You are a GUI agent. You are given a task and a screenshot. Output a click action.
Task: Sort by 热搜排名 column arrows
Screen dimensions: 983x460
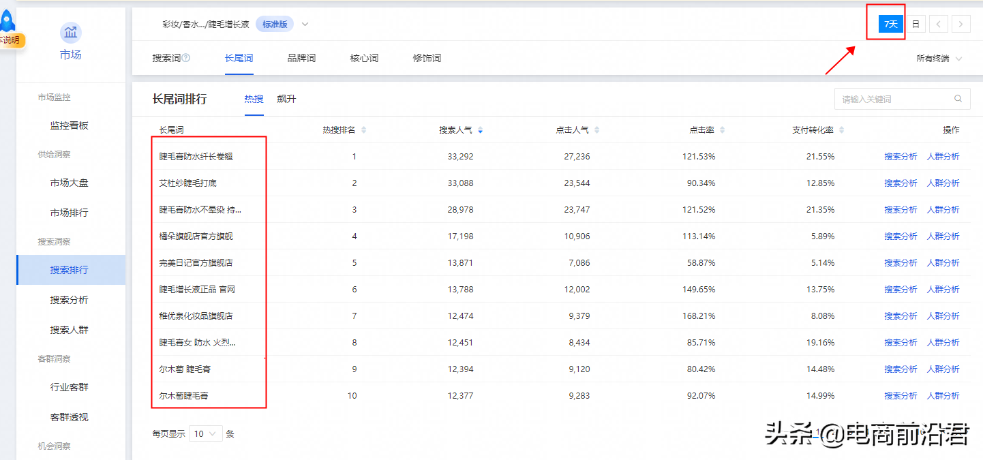click(363, 130)
